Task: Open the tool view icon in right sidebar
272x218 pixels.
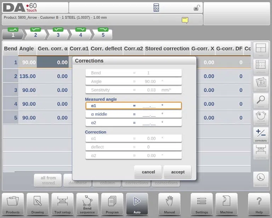Action: coord(261,152)
